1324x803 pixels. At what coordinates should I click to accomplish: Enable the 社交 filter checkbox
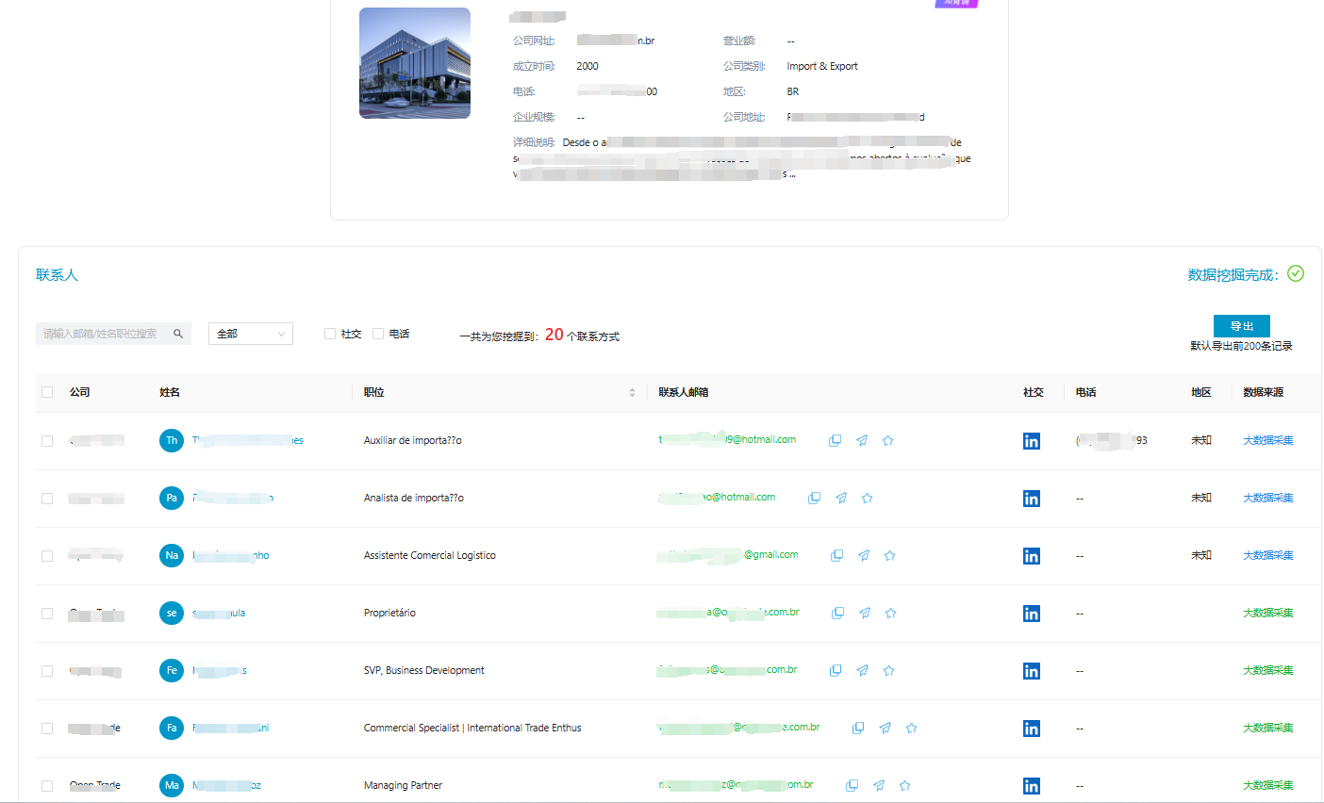pyautogui.click(x=330, y=334)
